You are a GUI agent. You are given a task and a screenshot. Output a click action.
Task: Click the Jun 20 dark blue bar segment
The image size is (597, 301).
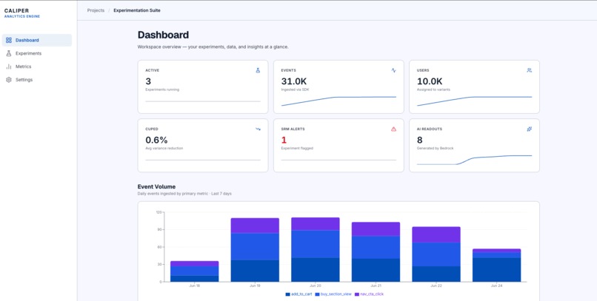tap(316, 270)
